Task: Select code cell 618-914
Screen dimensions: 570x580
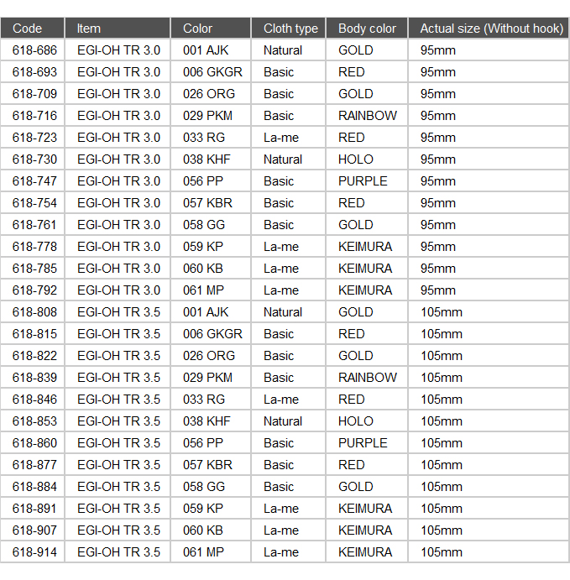Action: tap(34, 552)
